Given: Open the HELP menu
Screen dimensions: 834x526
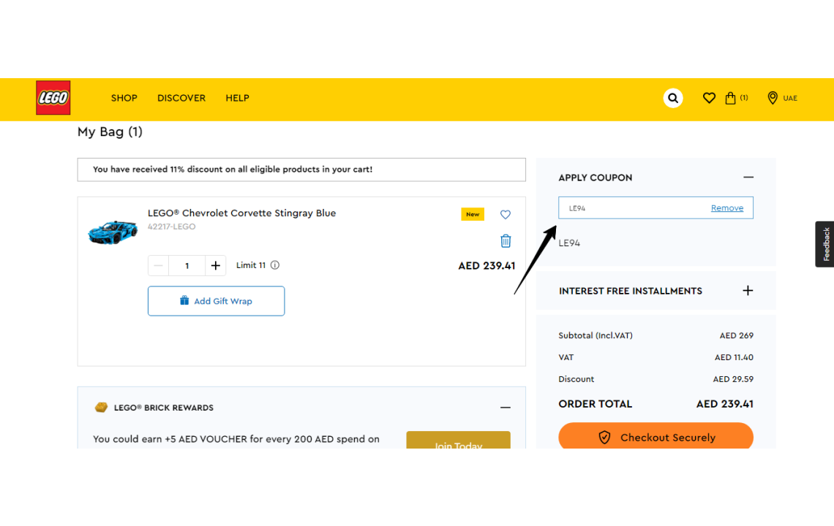Looking at the screenshot, I should coord(237,98).
